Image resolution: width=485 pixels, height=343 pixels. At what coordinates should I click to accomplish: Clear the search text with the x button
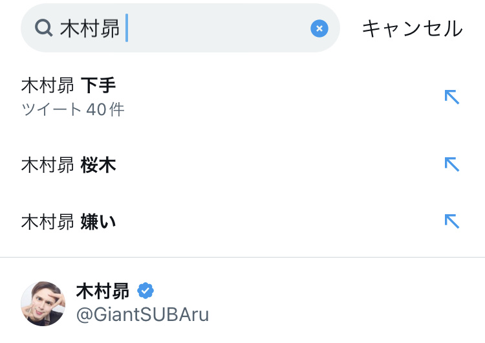[319, 28]
